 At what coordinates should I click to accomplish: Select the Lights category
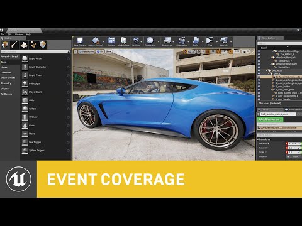tap(4, 67)
